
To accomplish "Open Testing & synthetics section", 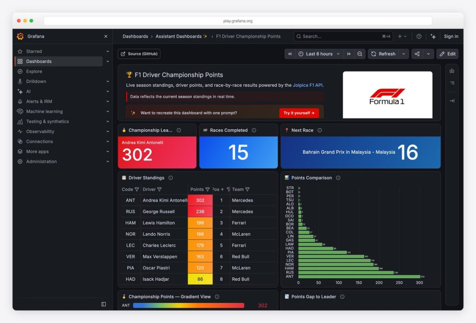I will click(47, 121).
